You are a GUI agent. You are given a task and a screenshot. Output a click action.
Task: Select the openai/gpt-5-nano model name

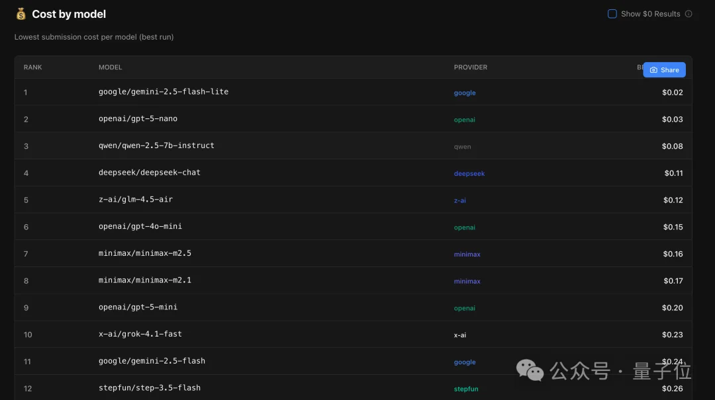(138, 119)
